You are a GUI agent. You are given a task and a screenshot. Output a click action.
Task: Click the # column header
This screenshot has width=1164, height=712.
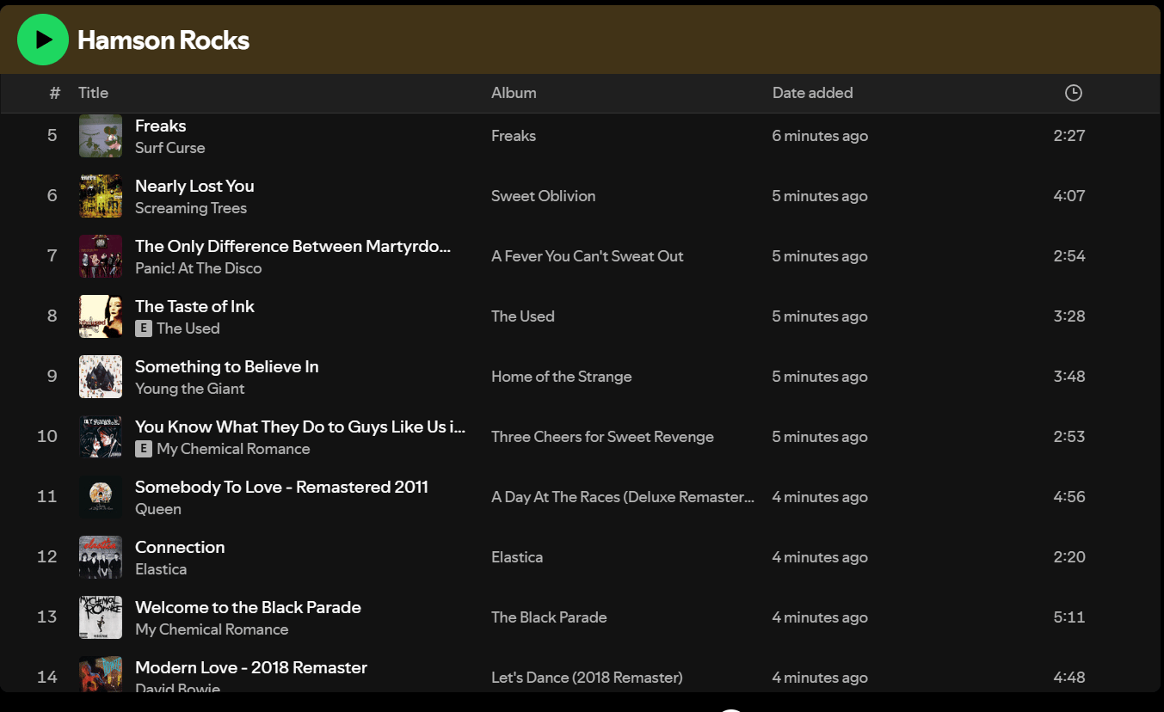(55, 93)
